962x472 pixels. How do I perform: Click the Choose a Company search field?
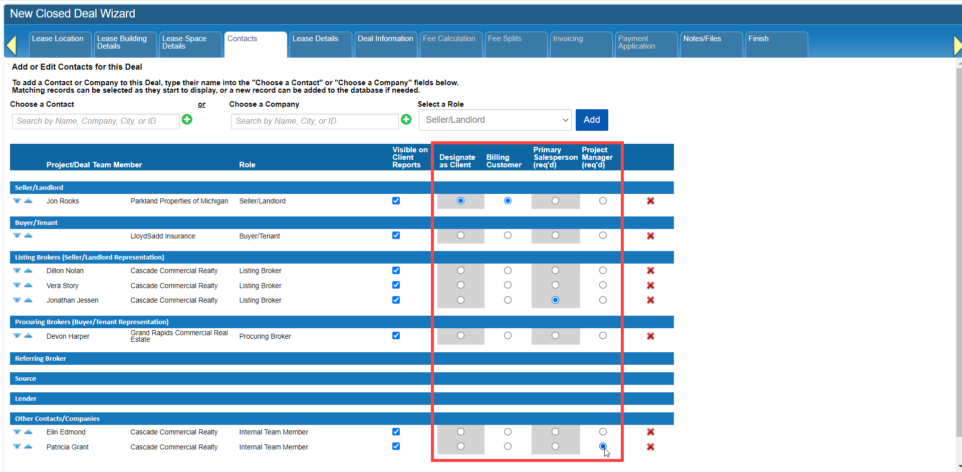tap(314, 121)
